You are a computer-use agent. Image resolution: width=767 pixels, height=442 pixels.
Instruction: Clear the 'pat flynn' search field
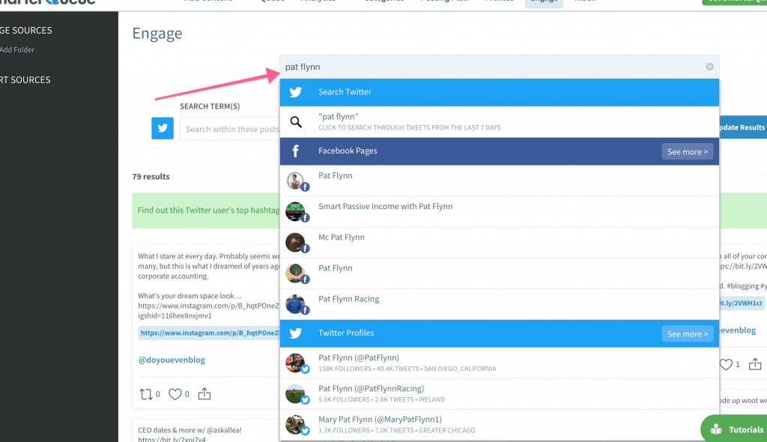(709, 67)
